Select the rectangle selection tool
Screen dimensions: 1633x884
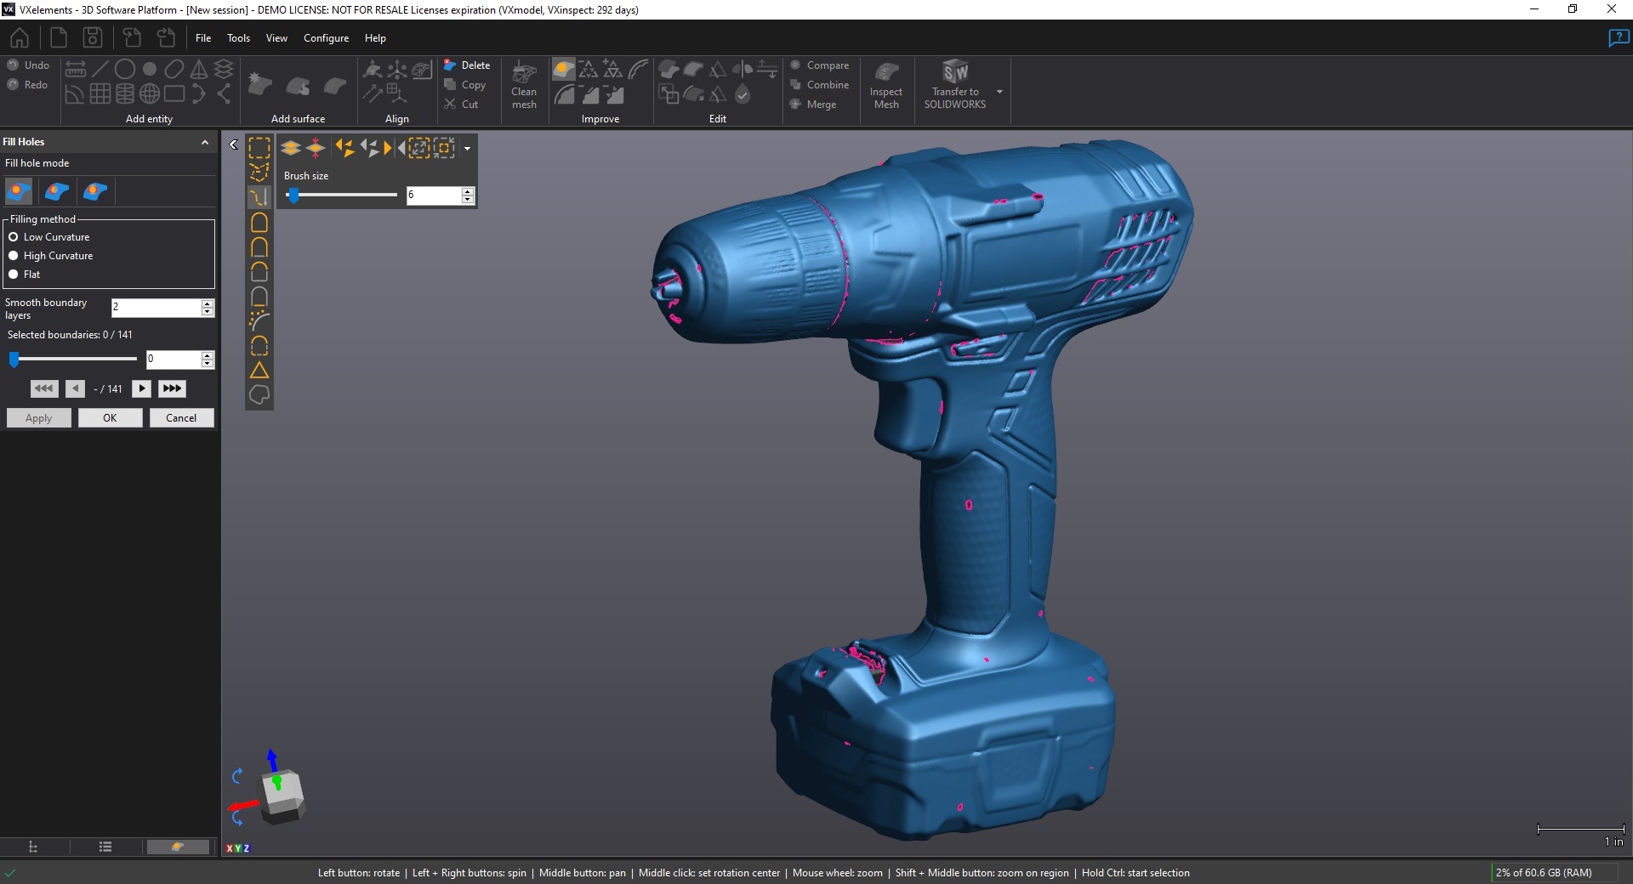(x=259, y=147)
